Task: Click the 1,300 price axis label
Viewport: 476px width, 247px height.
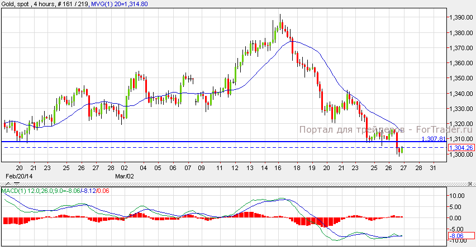Action: coord(459,154)
